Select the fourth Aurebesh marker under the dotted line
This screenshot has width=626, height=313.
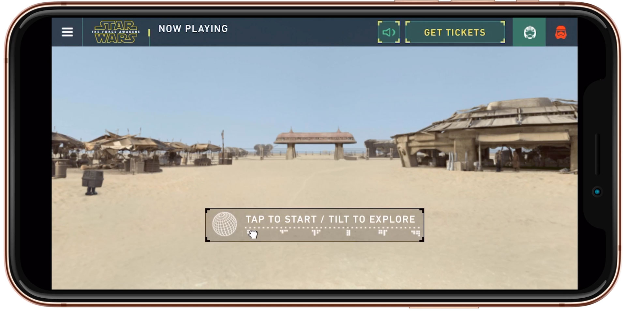point(348,232)
